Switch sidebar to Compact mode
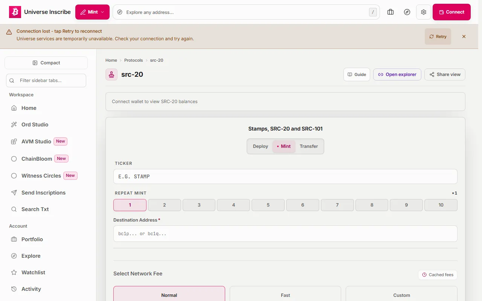 pyautogui.click(x=46, y=63)
